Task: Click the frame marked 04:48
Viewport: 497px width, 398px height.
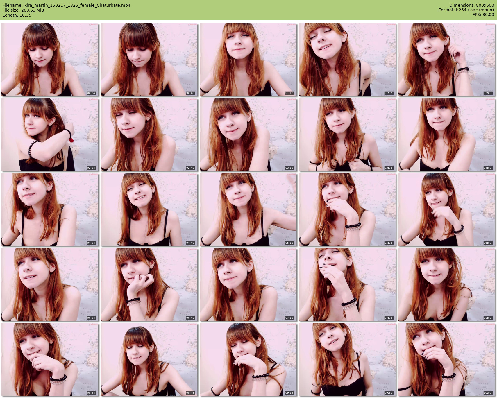Action: click(x=149, y=209)
